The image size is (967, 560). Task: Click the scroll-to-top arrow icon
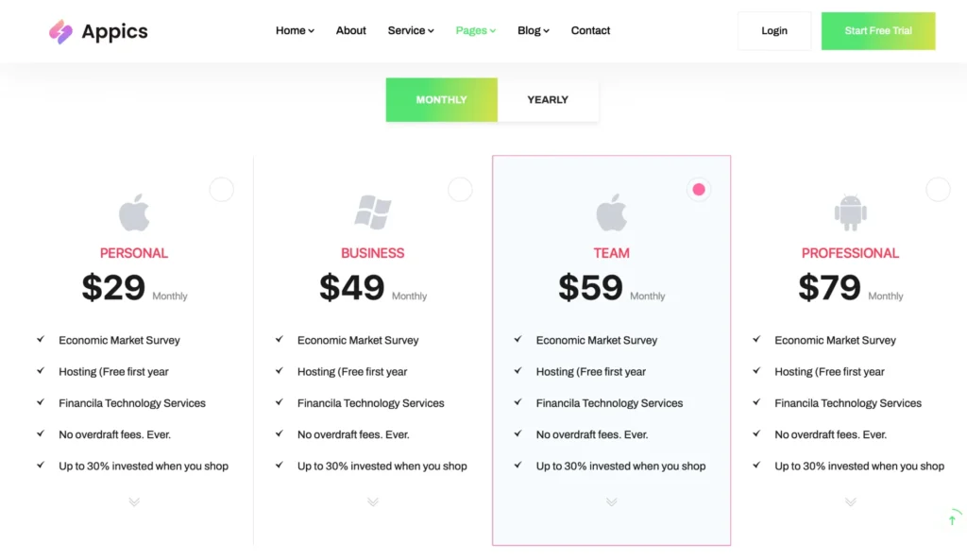click(x=952, y=520)
